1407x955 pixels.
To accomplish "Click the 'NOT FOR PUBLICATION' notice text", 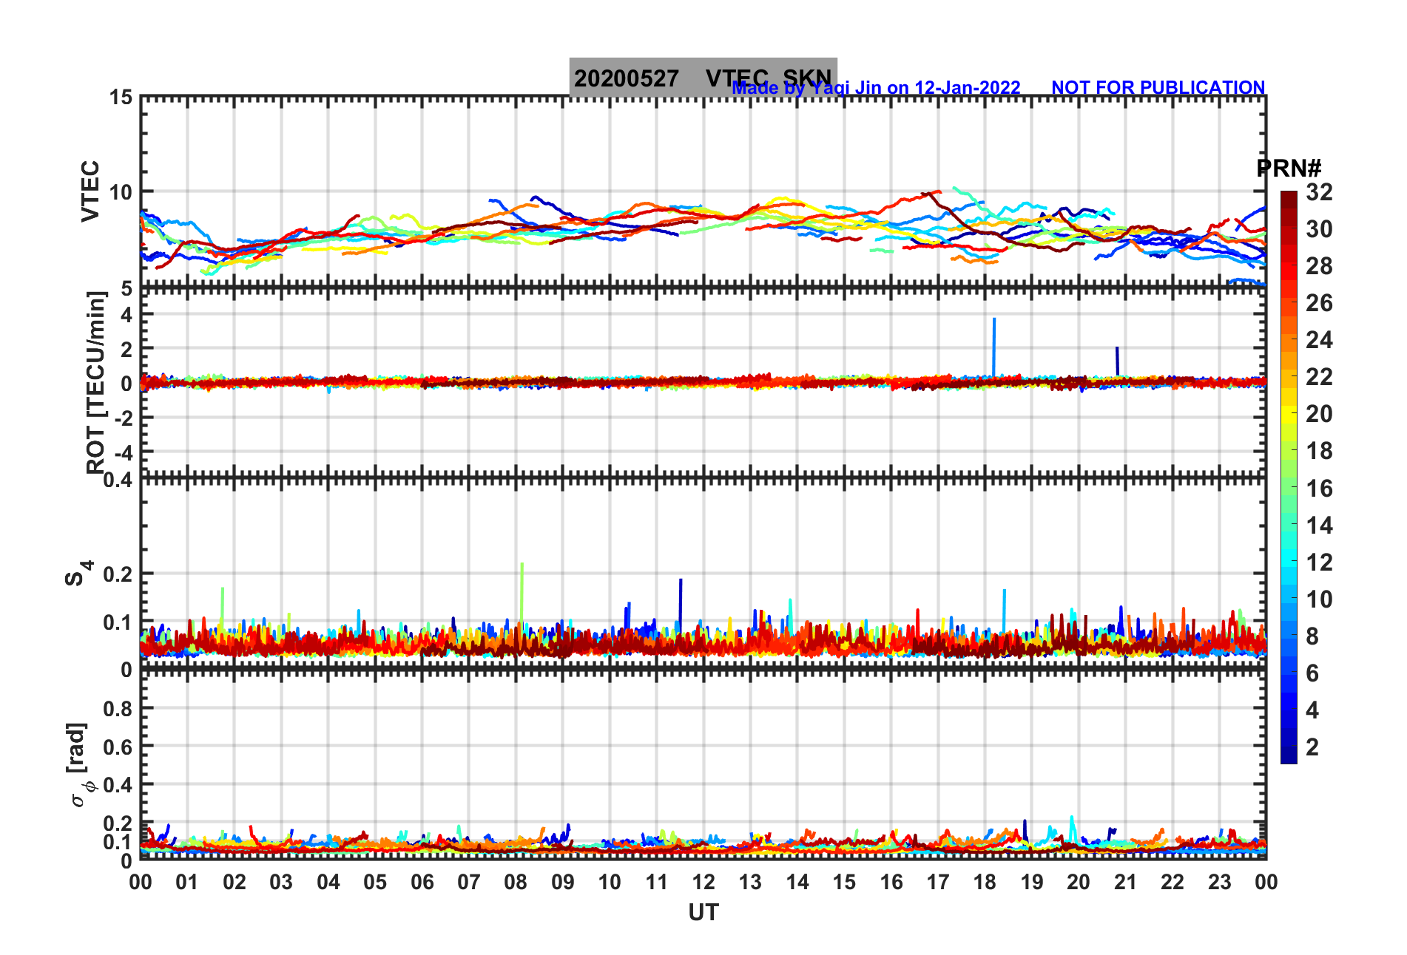I will click(x=1158, y=87).
